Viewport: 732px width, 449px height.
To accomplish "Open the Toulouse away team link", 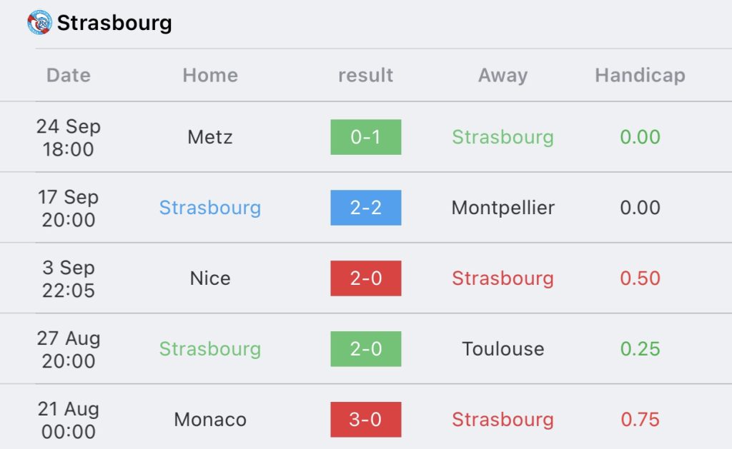I will [x=503, y=349].
